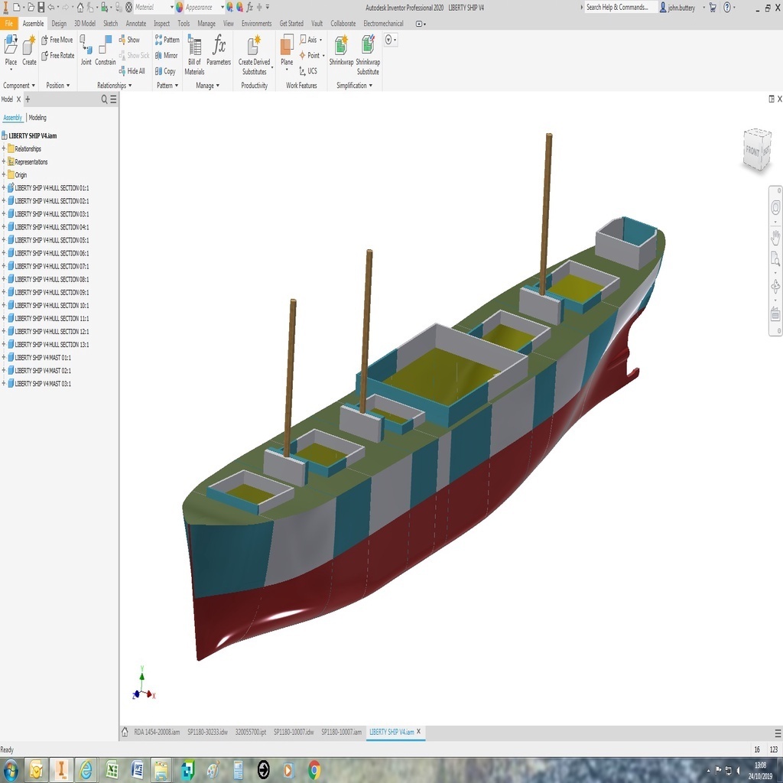Switch to the Environments ribbon tab
Screen dimensions: 783x783
[x=257, y=24]
